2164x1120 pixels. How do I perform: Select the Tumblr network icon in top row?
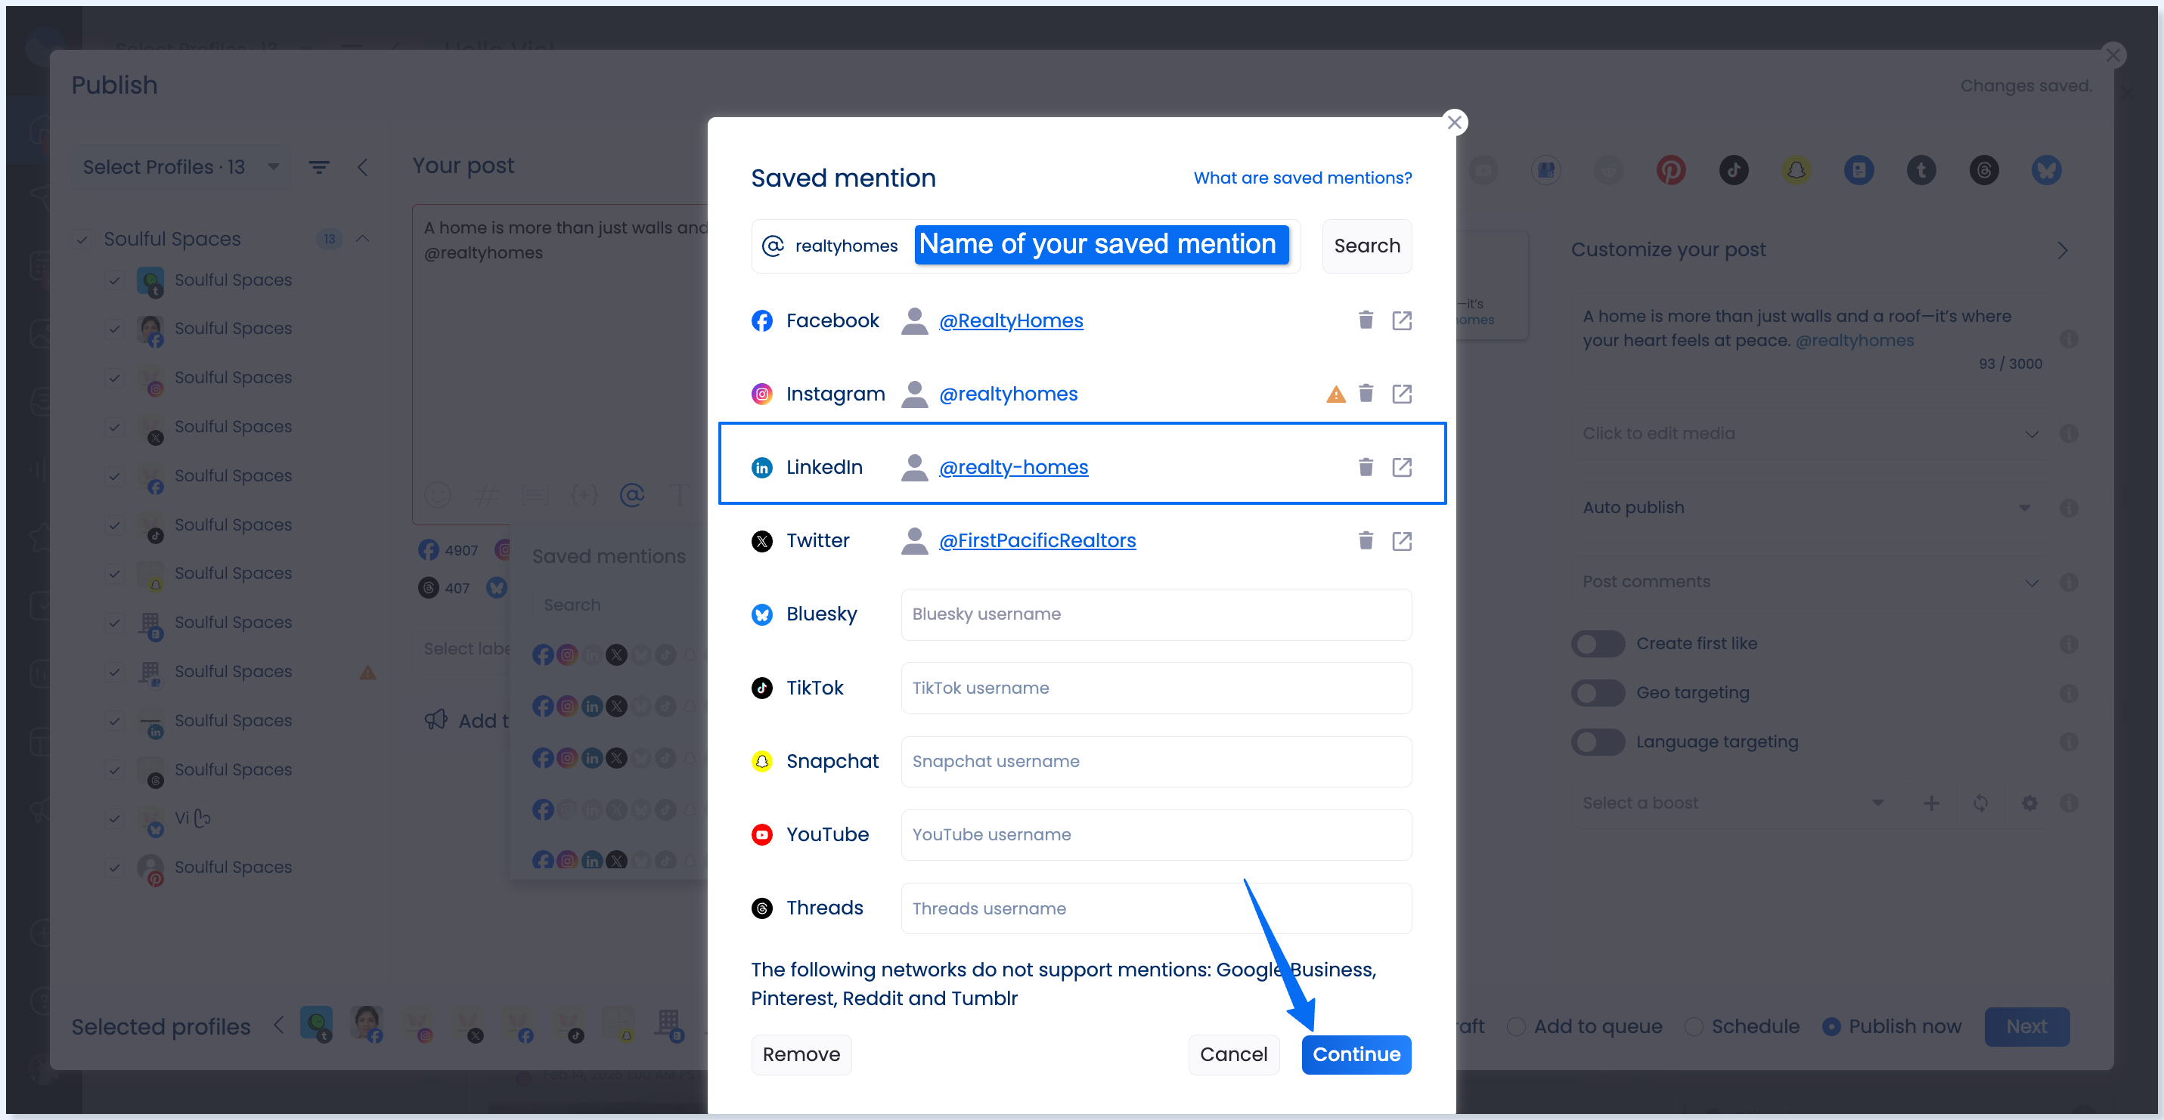[x=1921, y=171]
